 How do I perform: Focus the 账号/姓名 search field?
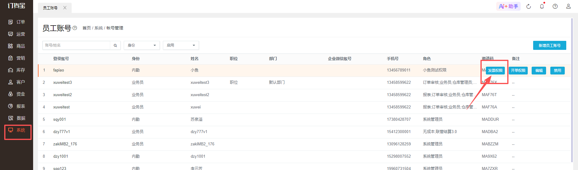[76, 45]
